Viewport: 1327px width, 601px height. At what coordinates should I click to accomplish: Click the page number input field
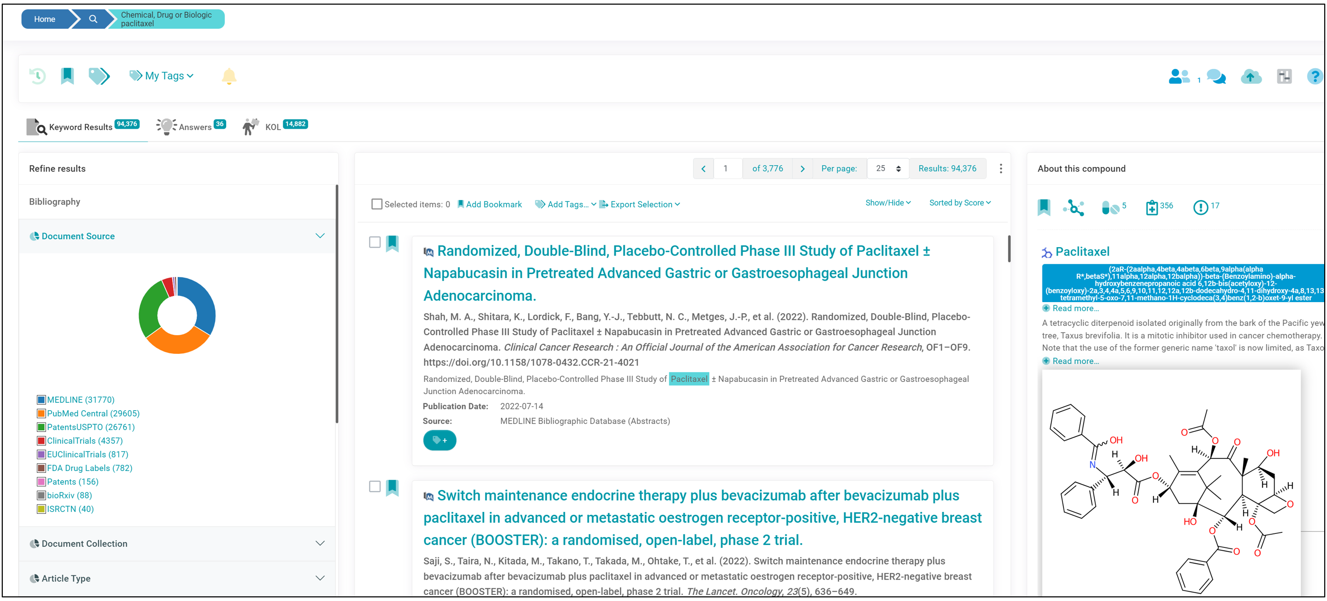(727, 169)
